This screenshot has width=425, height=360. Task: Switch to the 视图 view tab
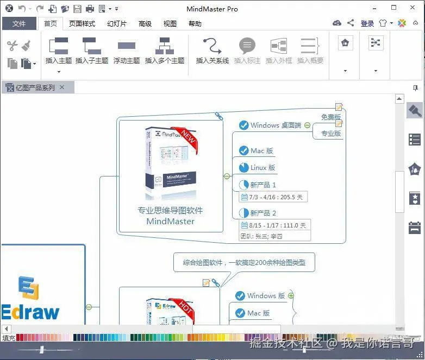click(170, 23)
